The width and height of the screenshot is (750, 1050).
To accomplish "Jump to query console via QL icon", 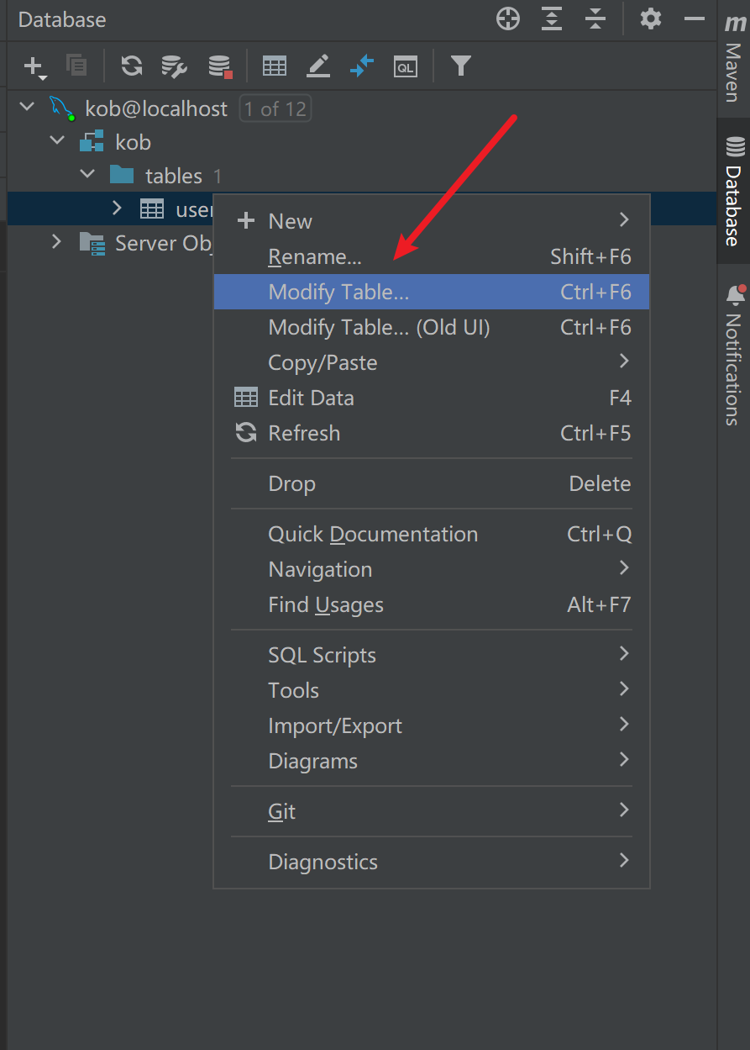I will [x=405, y=65].
